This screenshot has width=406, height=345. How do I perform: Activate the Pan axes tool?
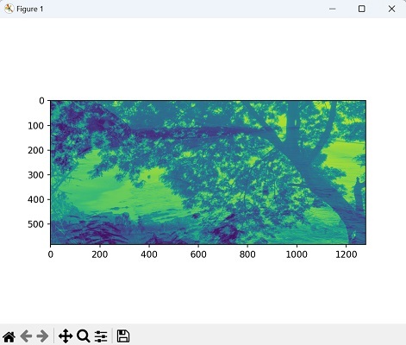pos(66,336)
